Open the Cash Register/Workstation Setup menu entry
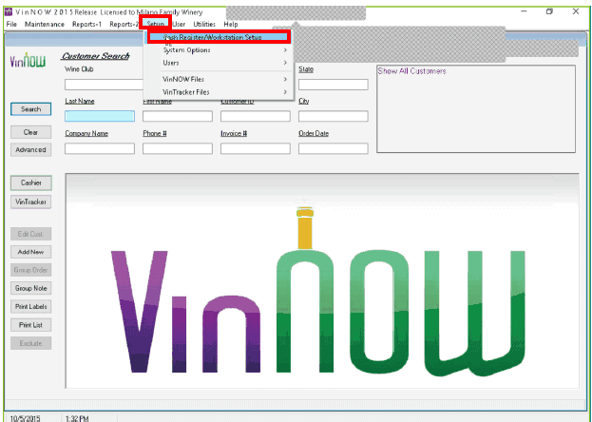 pos(219,37)
